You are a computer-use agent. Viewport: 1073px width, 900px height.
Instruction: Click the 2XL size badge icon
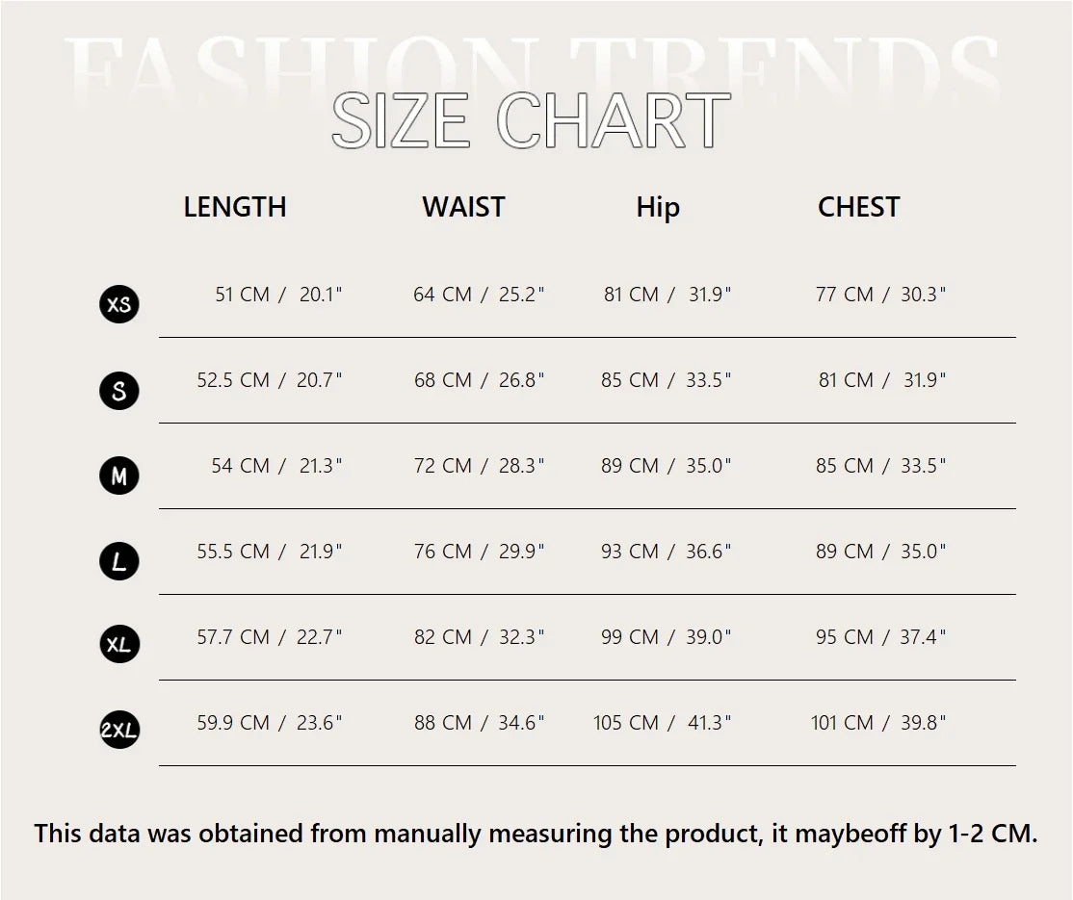(119, 732)
